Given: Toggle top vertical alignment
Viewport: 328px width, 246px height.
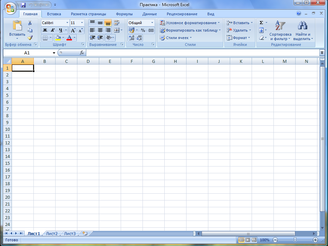Looking at the screenshot, I should point(92,22).
